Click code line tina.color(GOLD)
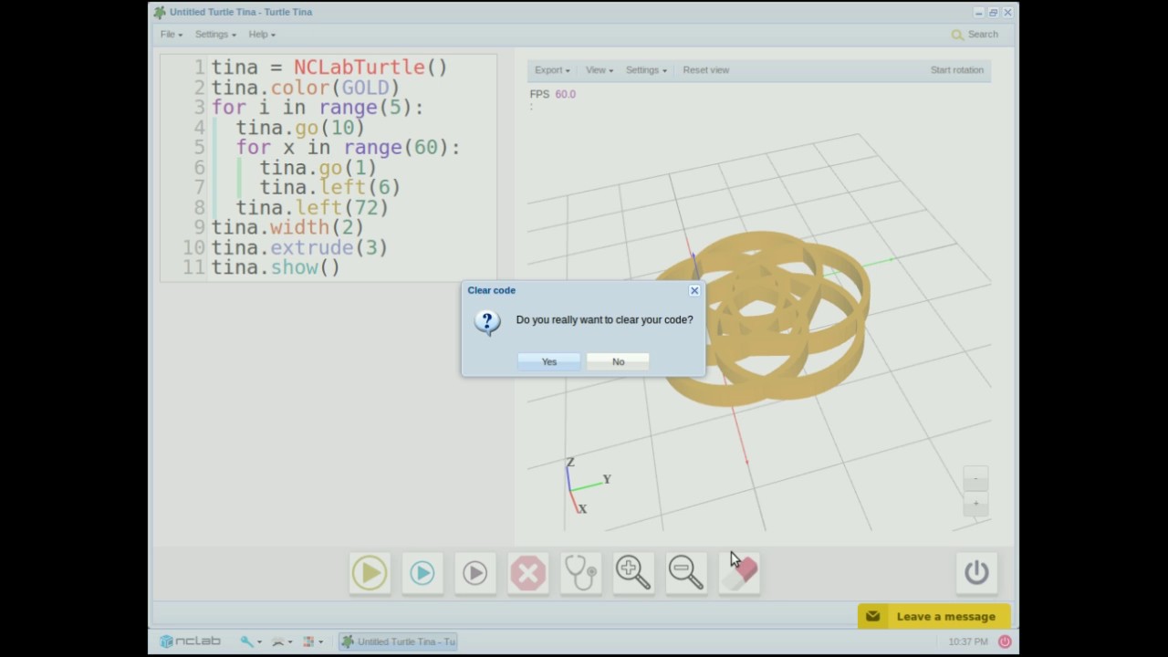This screenshot has width=1168, height=657. (x=306, y=88)
